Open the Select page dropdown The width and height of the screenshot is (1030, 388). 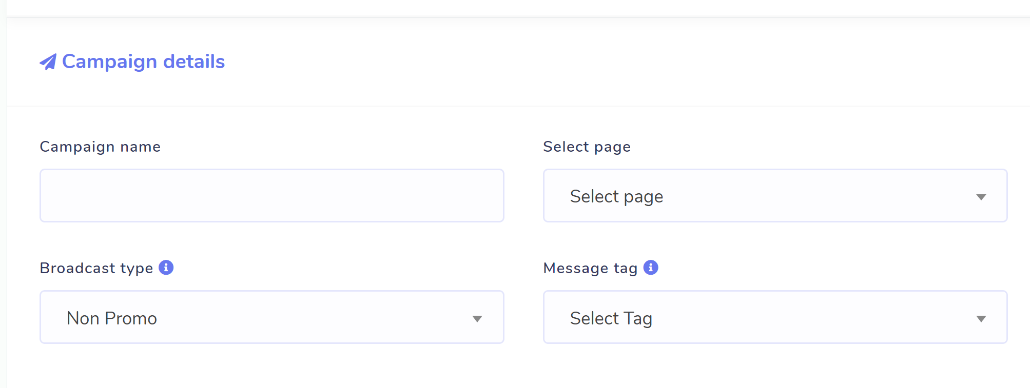pyautogui.click(x=775, y=195)
